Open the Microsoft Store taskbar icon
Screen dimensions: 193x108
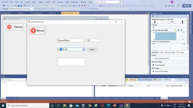(71, 105)
